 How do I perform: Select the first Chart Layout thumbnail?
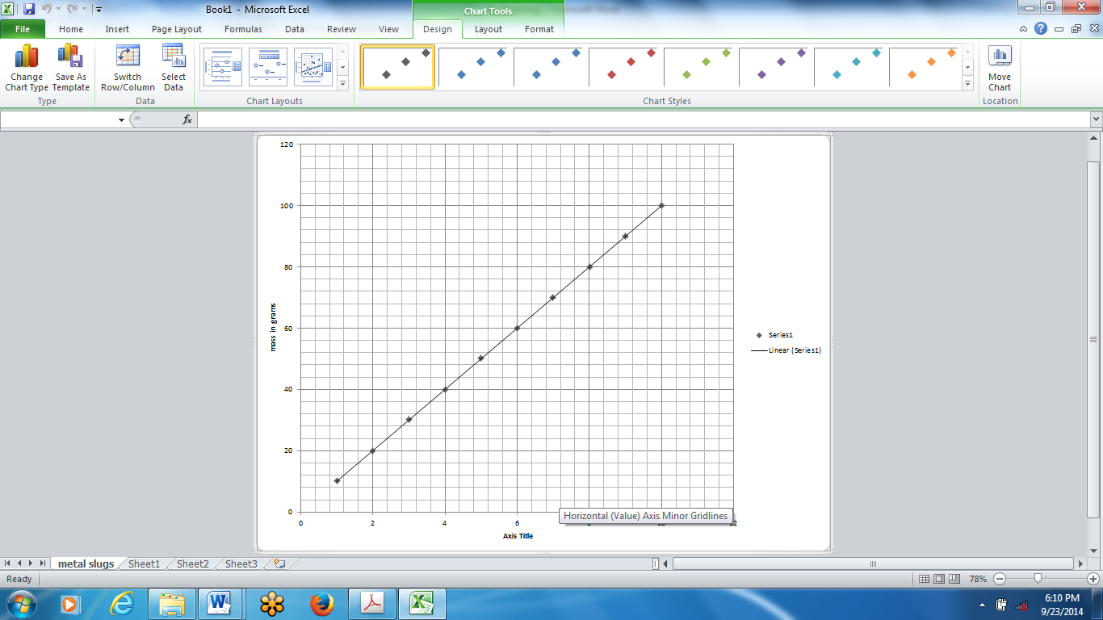coord(221,66)
